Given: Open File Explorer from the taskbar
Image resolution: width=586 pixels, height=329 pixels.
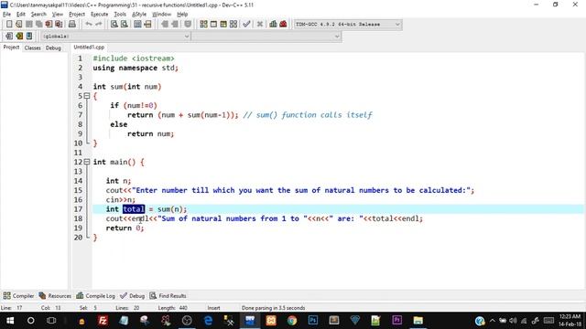Looking at the screenshot, I should pyautogui.click(x=418, y=321).
